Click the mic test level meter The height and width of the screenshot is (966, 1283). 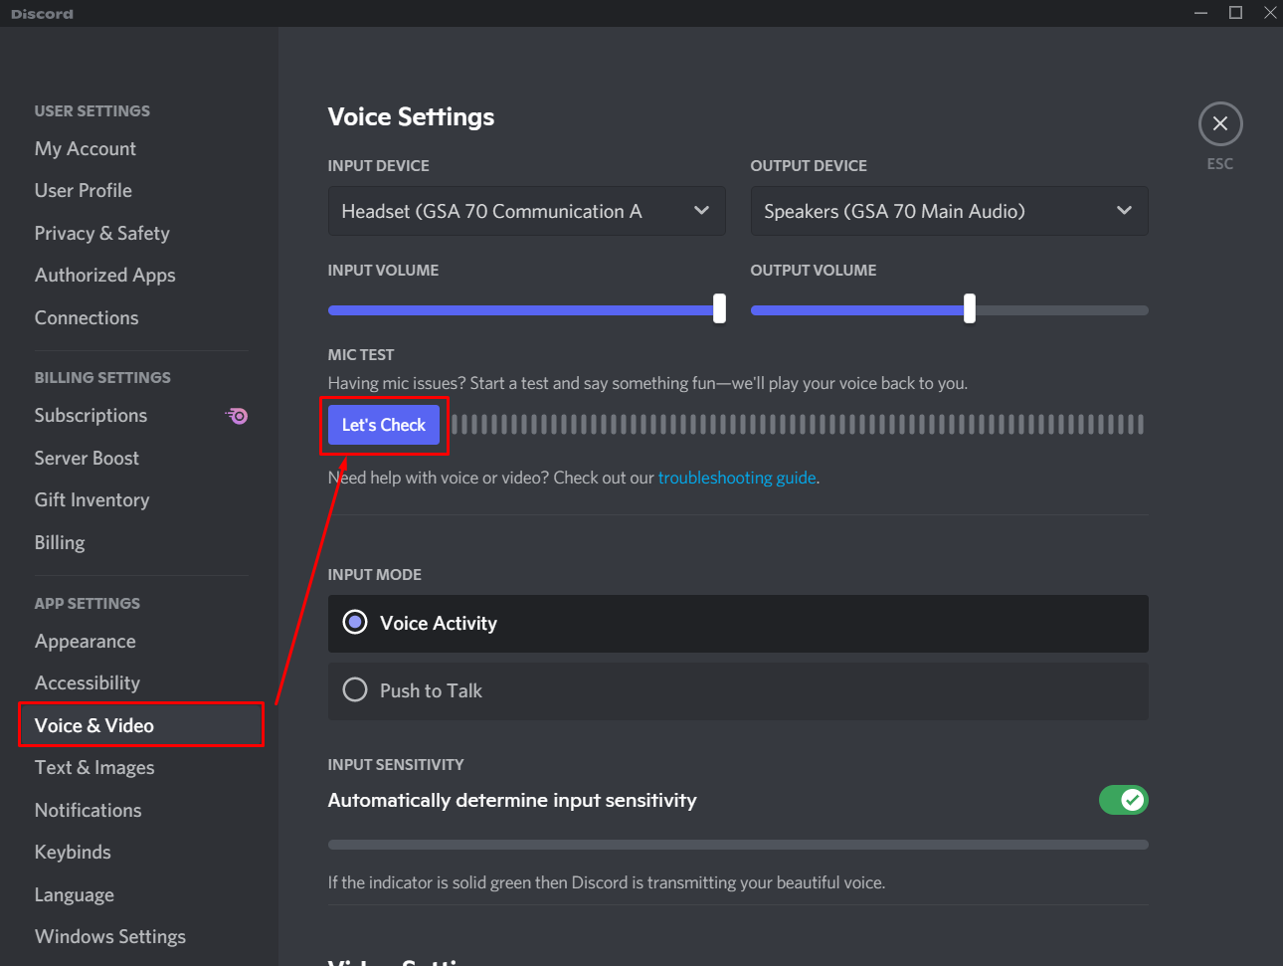pyautogui.click(x=798, y=425)
